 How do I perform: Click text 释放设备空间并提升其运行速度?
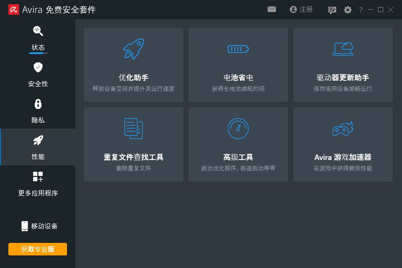pyautogui.click(x=134, y=89)
